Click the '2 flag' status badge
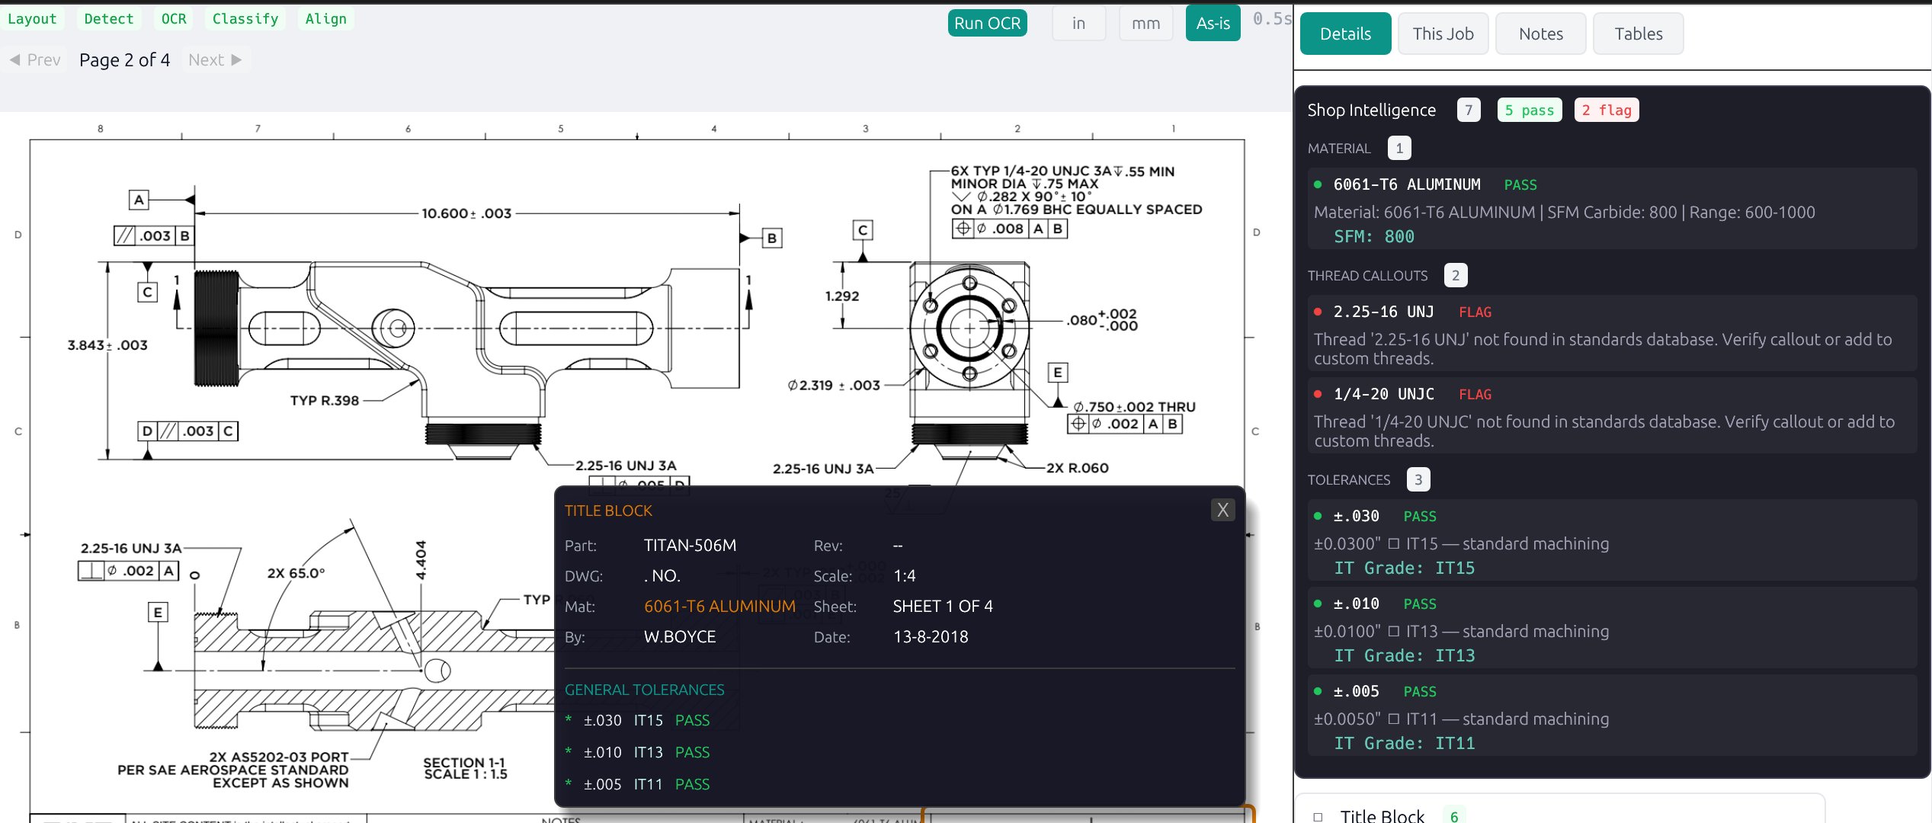1932x823 pixels. (1607, 110)
